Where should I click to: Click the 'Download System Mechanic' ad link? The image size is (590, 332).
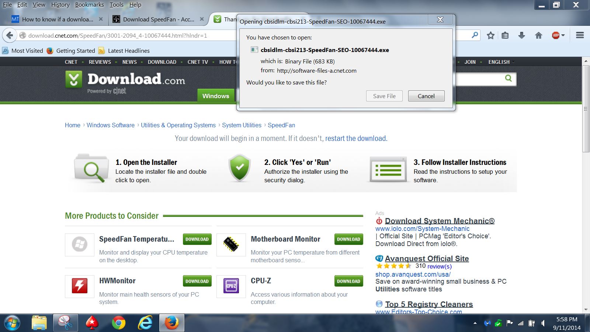pyautogui.click(x=440, y=221)
